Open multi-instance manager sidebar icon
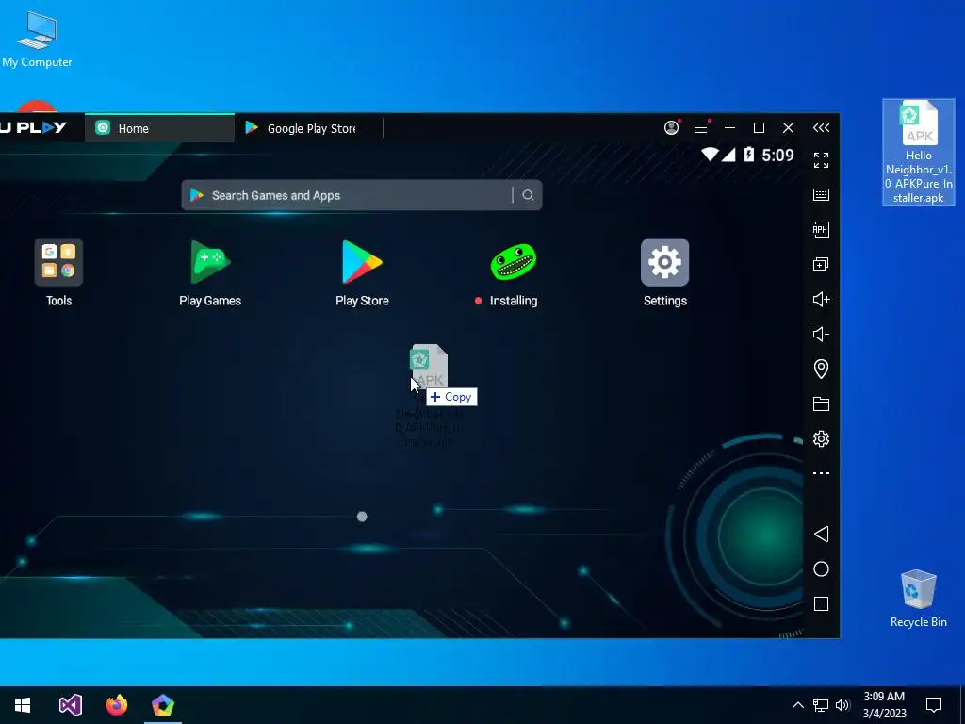The width and height of the screenshot is (965, 724). pyautogui.click(x=821, y=265)
